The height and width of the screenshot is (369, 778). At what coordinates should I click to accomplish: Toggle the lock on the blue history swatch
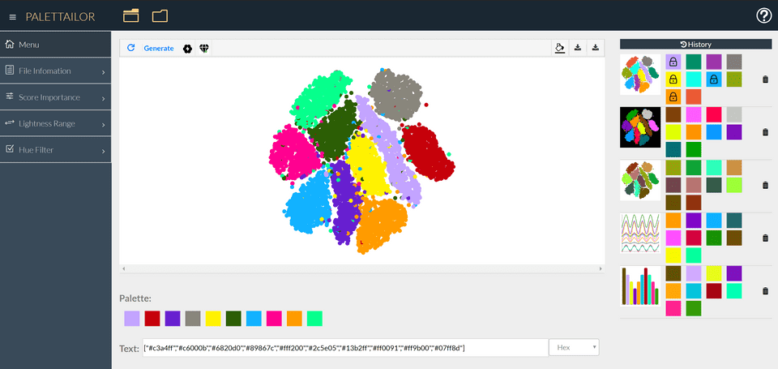713,79
